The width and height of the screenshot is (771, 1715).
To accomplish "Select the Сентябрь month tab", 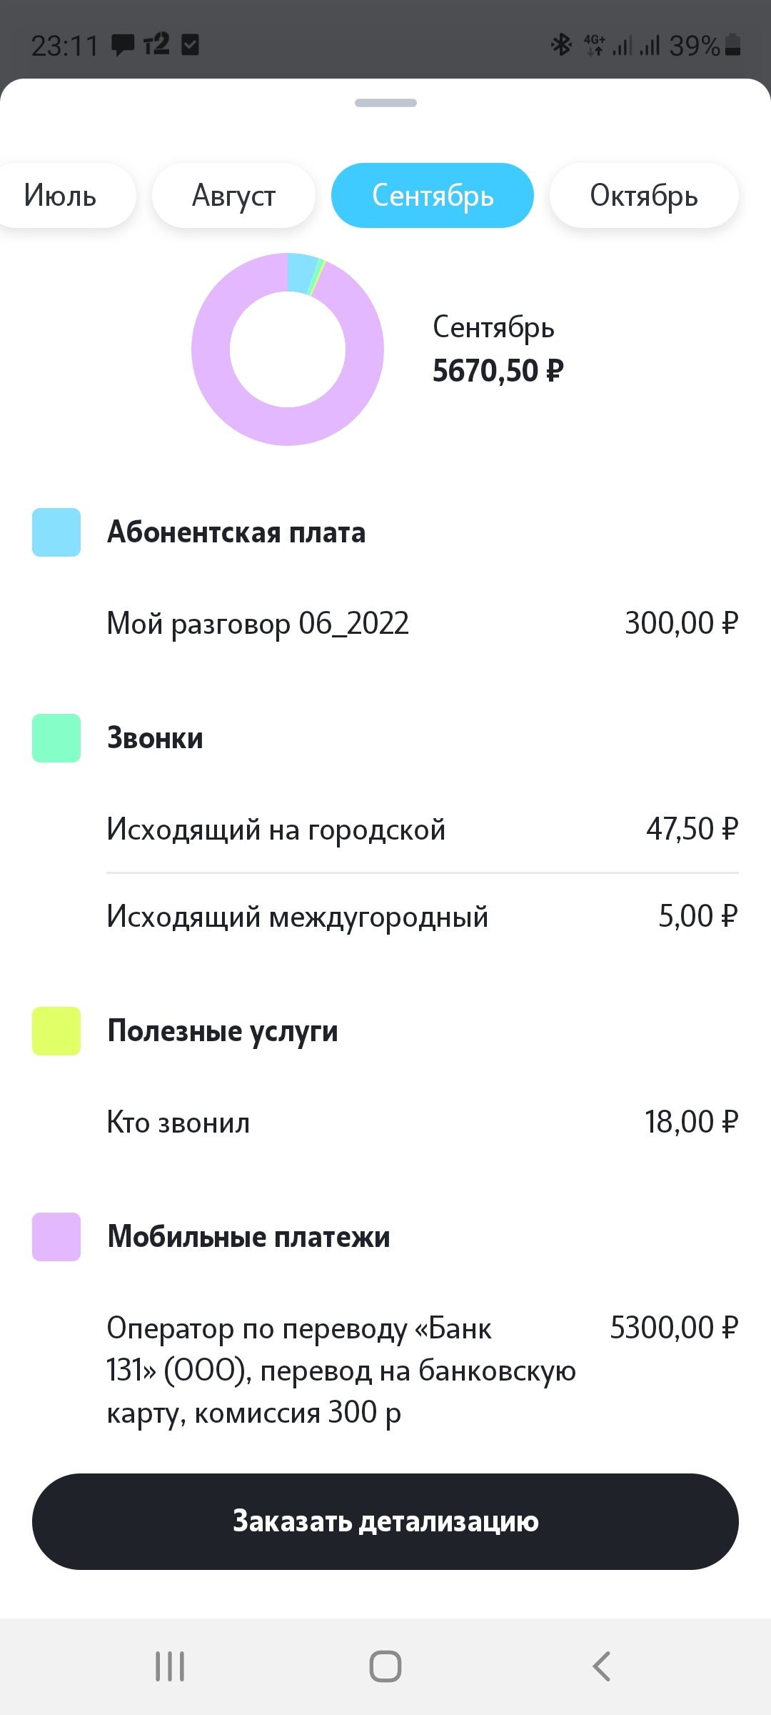I will [x=433, y=195].
